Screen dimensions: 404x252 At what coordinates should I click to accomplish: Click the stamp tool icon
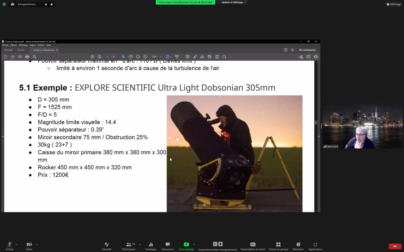click(x=209, y=57)
